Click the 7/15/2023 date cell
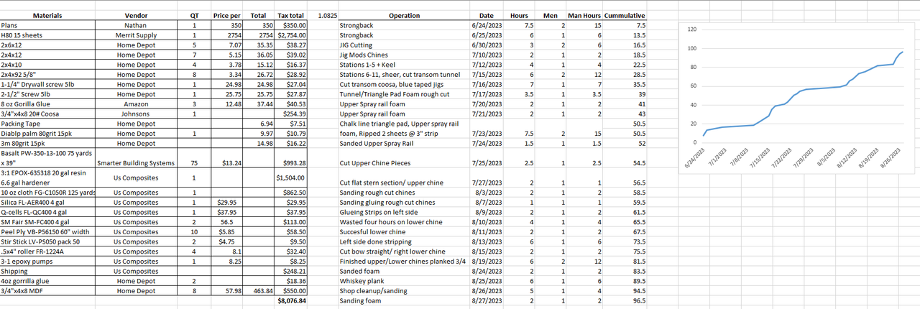Viewport: 920px width, 309px height. pos(487,74)
